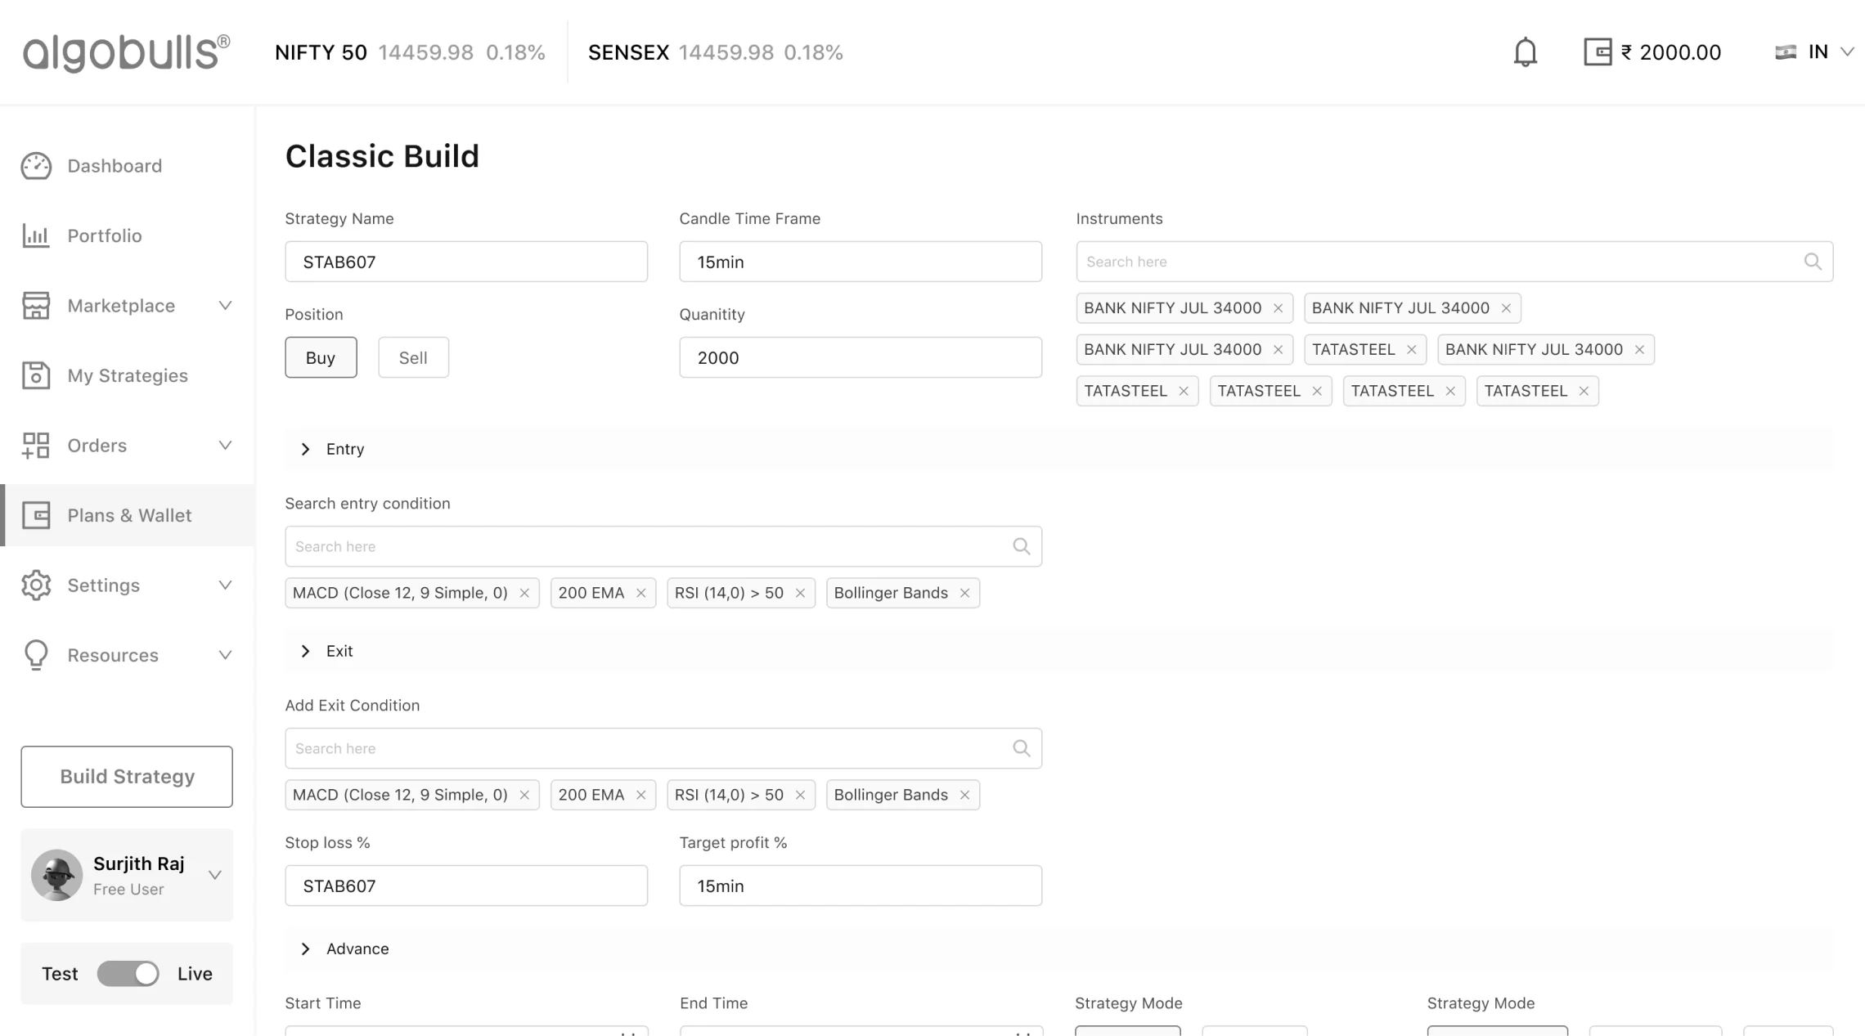Click the Sell position button

coord(413,357)
